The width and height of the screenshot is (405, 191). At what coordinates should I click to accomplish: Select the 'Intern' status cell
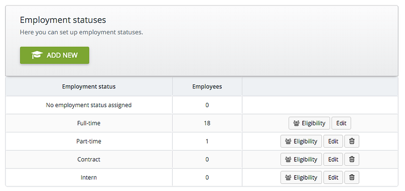coord(89,177)
